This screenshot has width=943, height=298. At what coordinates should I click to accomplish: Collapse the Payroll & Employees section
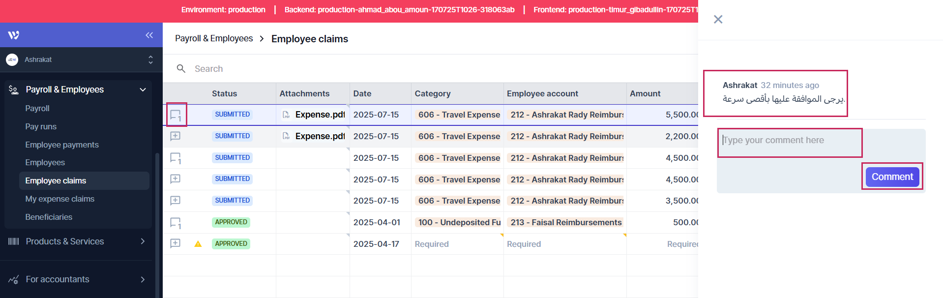coord(143,89)
